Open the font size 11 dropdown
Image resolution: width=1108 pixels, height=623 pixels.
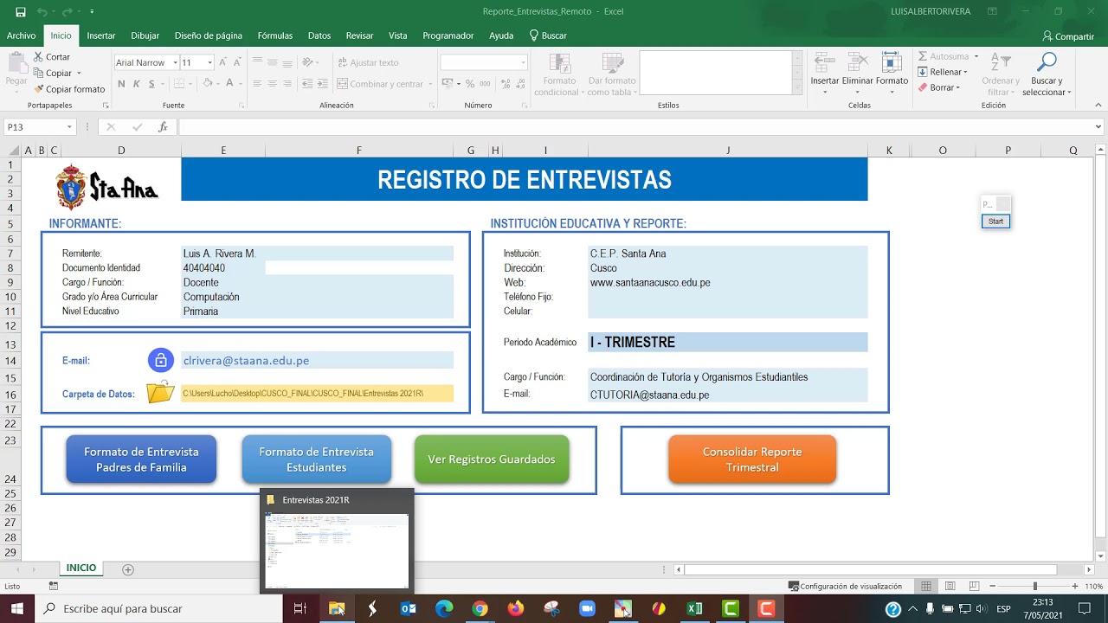point(209,62)
